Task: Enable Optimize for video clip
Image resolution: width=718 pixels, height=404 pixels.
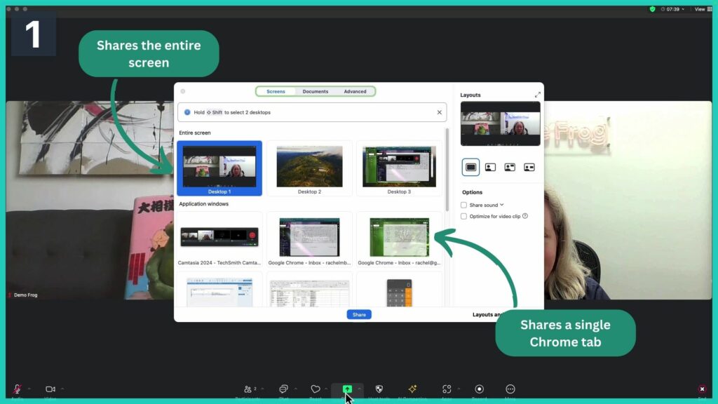Action: tap(463, 217)
